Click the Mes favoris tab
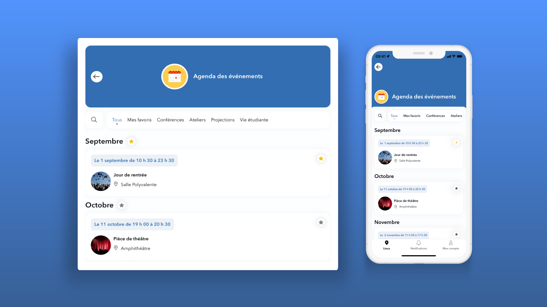This screenshot has width=547, height=307. coord(139,120)
